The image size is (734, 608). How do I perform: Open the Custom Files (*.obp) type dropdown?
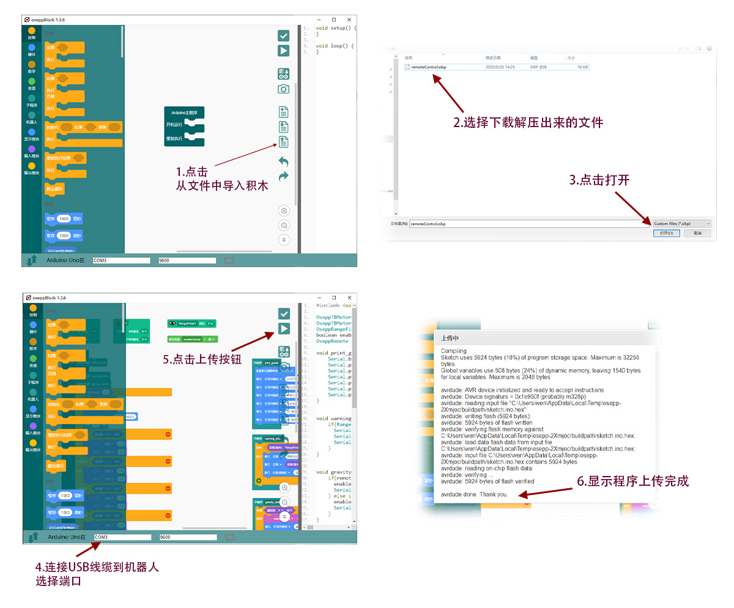(681, 224)
